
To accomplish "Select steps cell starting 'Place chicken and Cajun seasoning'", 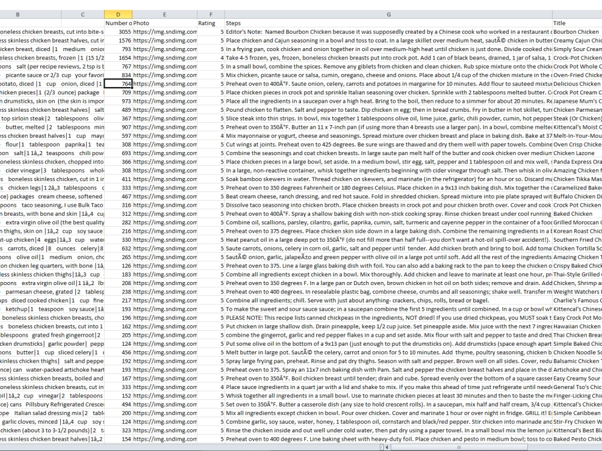I will (388, 40).
